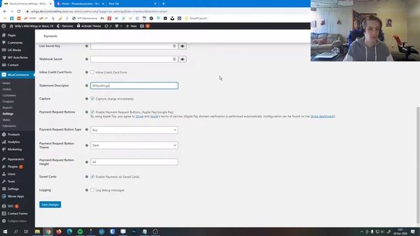
Task: Open Reports in the WooCommerce submenu
Action: coord(7,108)
